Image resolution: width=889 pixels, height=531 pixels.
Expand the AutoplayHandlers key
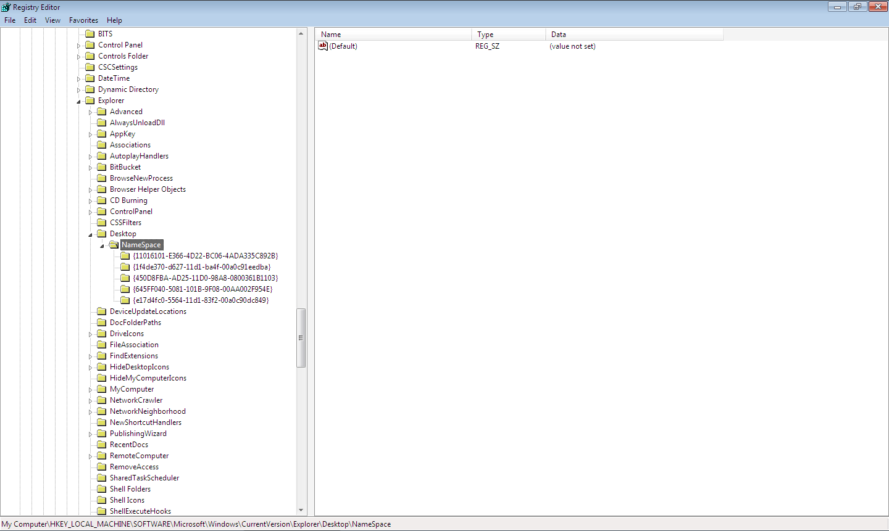[x=90, y=157]
